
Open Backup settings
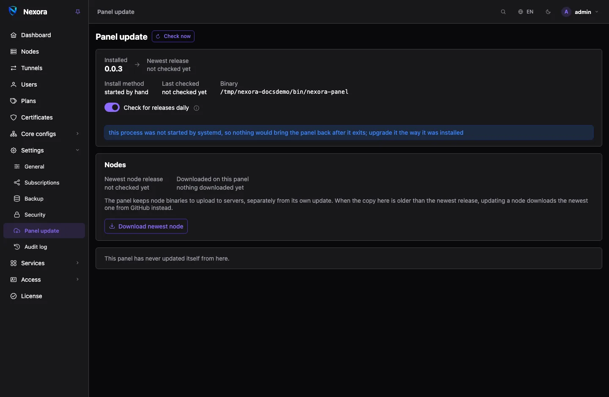click(44, 198)
